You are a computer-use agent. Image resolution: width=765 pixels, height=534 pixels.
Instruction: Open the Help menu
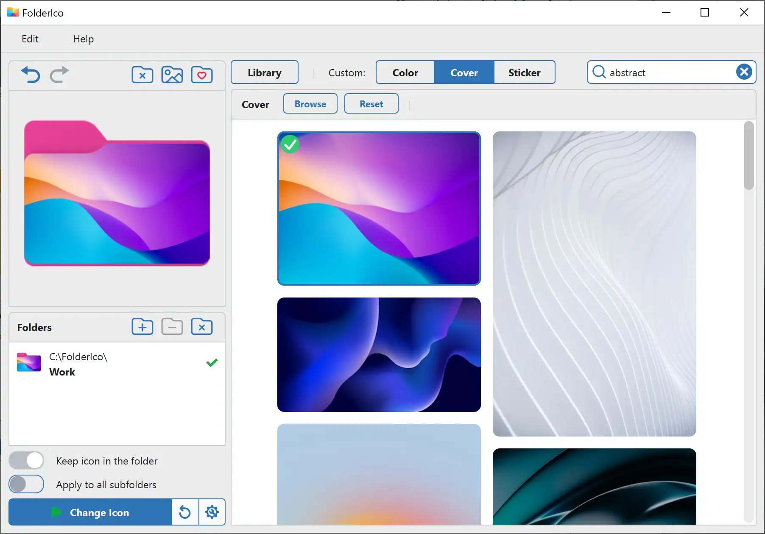tap(83, 39)
